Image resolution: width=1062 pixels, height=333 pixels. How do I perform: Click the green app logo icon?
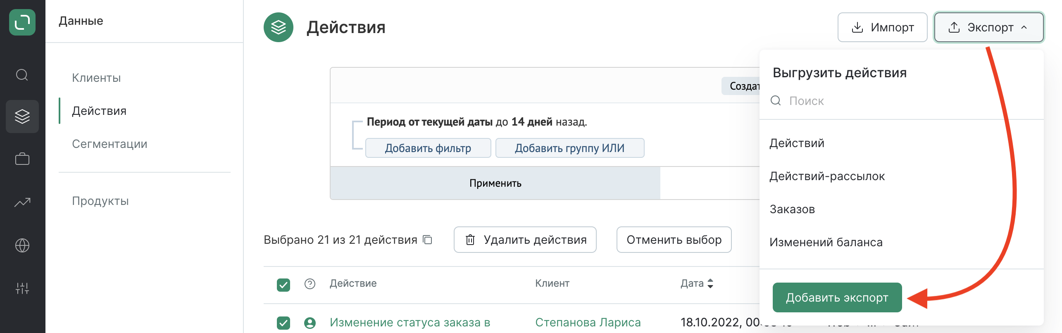click(22, 22)
